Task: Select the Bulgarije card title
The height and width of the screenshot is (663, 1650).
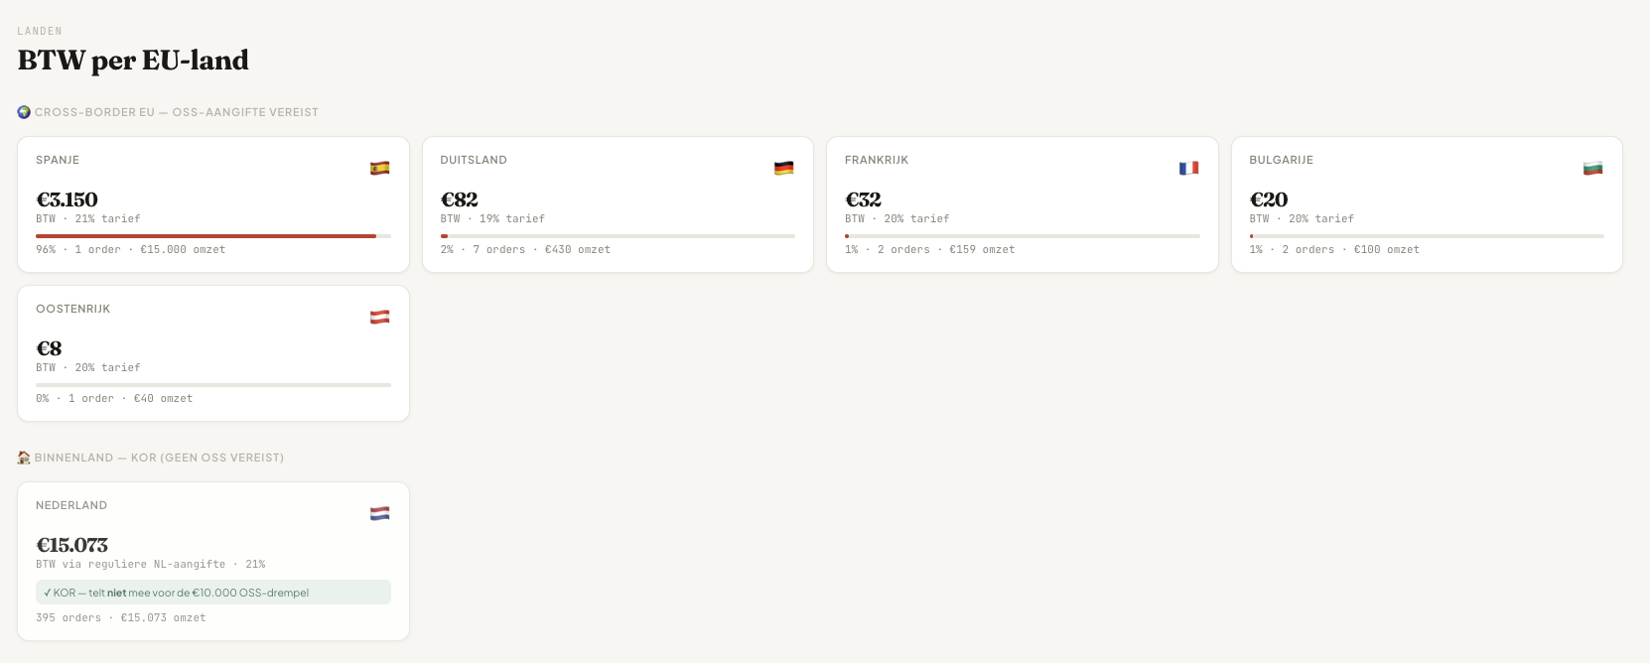Action: pyautogui.click(x=1281, y=160)
